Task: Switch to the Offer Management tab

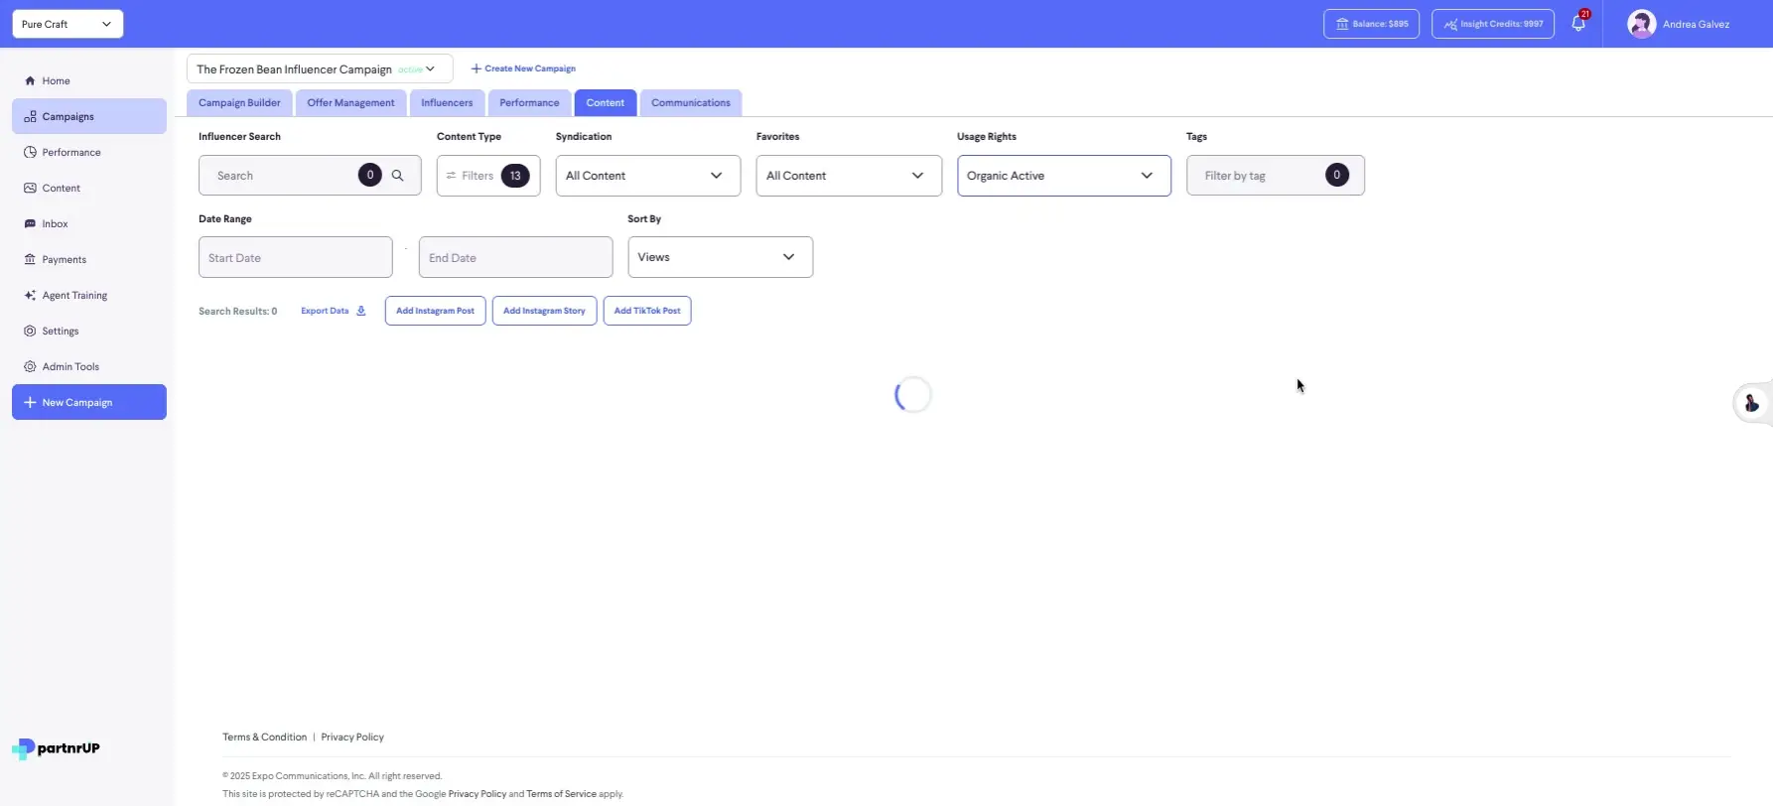Action: coord(350,103)
